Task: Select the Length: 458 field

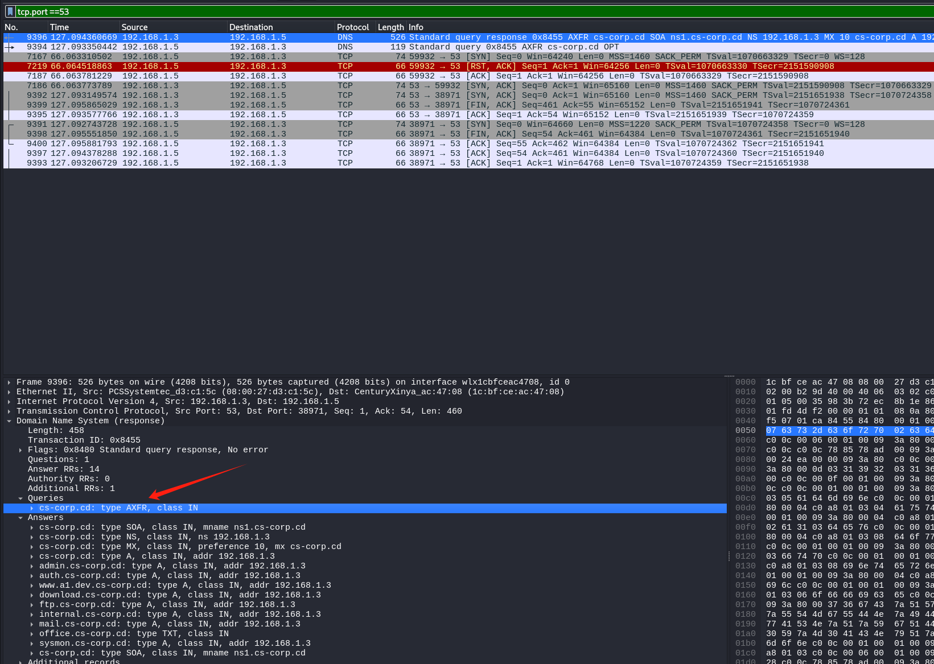Action: tap(56, 431)
